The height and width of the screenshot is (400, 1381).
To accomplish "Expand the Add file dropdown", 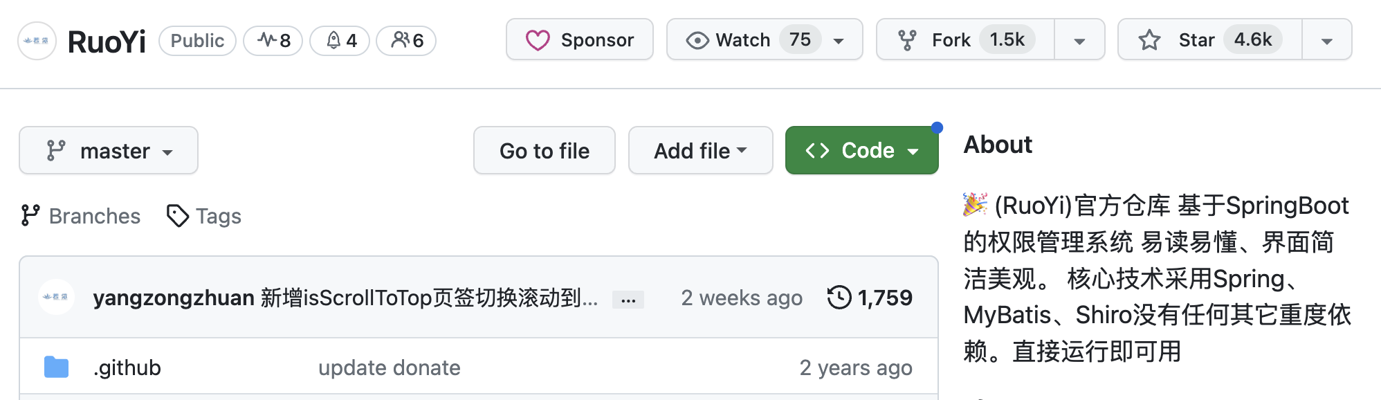I will click(700, 151).
